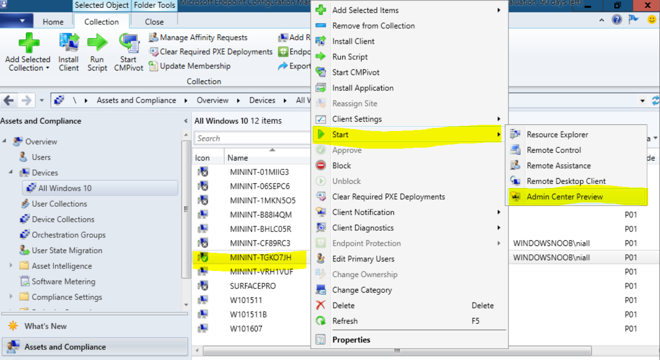
Task: Open the Assets and Compliance workspace button
Action: [x=95, y=347]
